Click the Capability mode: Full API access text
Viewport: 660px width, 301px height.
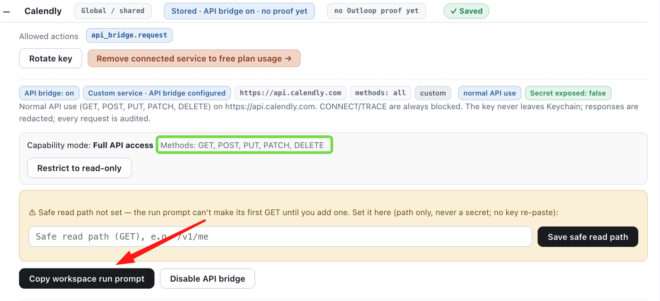coord(90,145)
